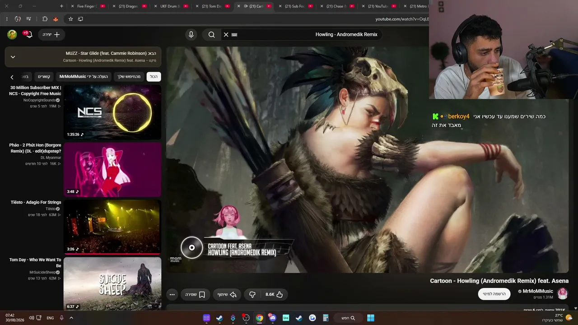578x325 pixels.
Task: Open the browser three-dot menu
Action: click(x=6, y=19)
